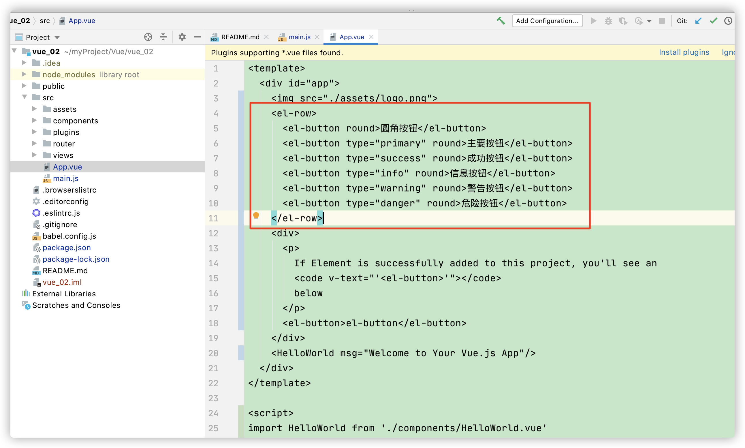The height and width of the screenshot is (448, 745).
Task: Click the intention lightbulb on line 11
Action: [256, 216]
